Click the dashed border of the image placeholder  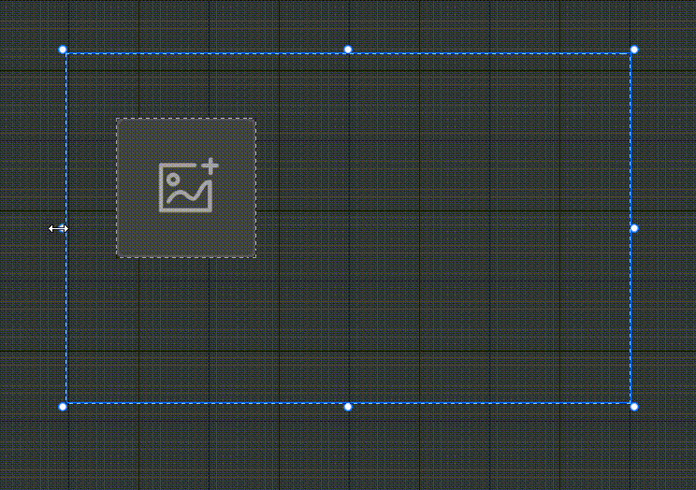186,119
